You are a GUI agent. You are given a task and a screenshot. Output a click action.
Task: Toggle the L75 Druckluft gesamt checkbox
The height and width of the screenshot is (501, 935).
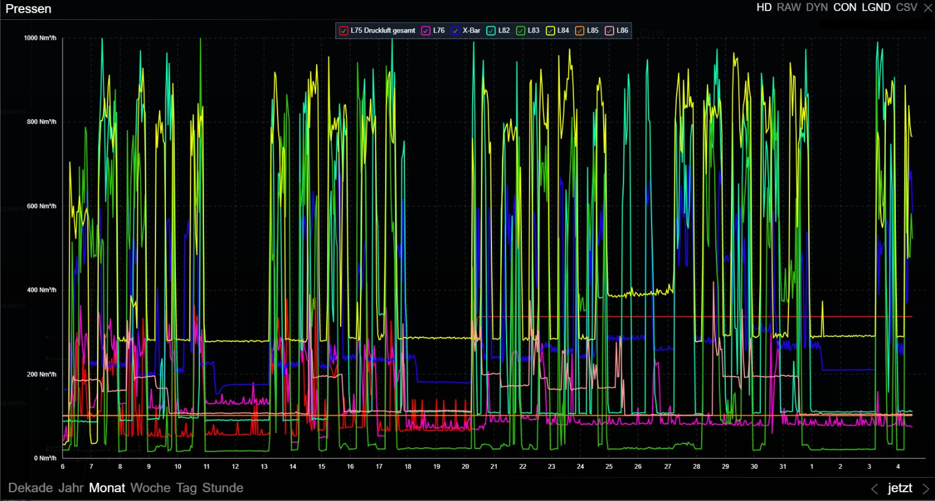344,31
